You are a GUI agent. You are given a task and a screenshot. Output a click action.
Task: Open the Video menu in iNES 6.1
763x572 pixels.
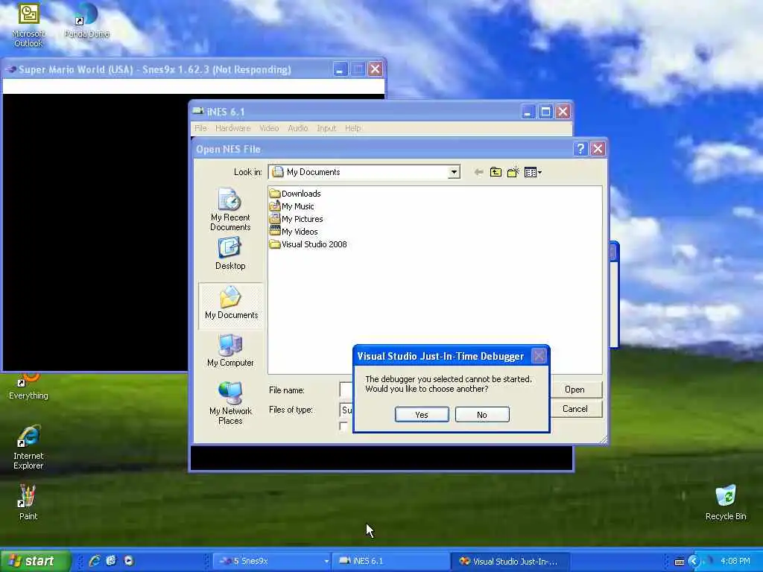pyautogui.click(x=269, y=128)
